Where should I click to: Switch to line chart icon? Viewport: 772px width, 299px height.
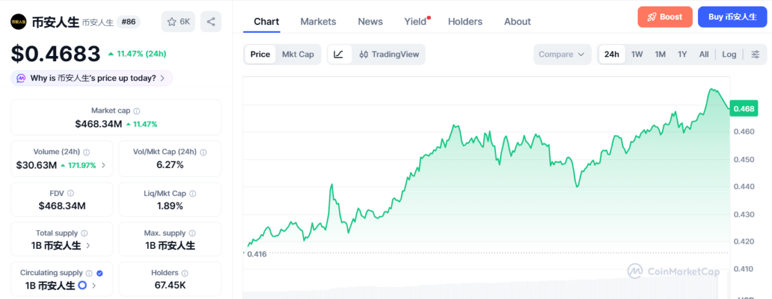point(339,55)
